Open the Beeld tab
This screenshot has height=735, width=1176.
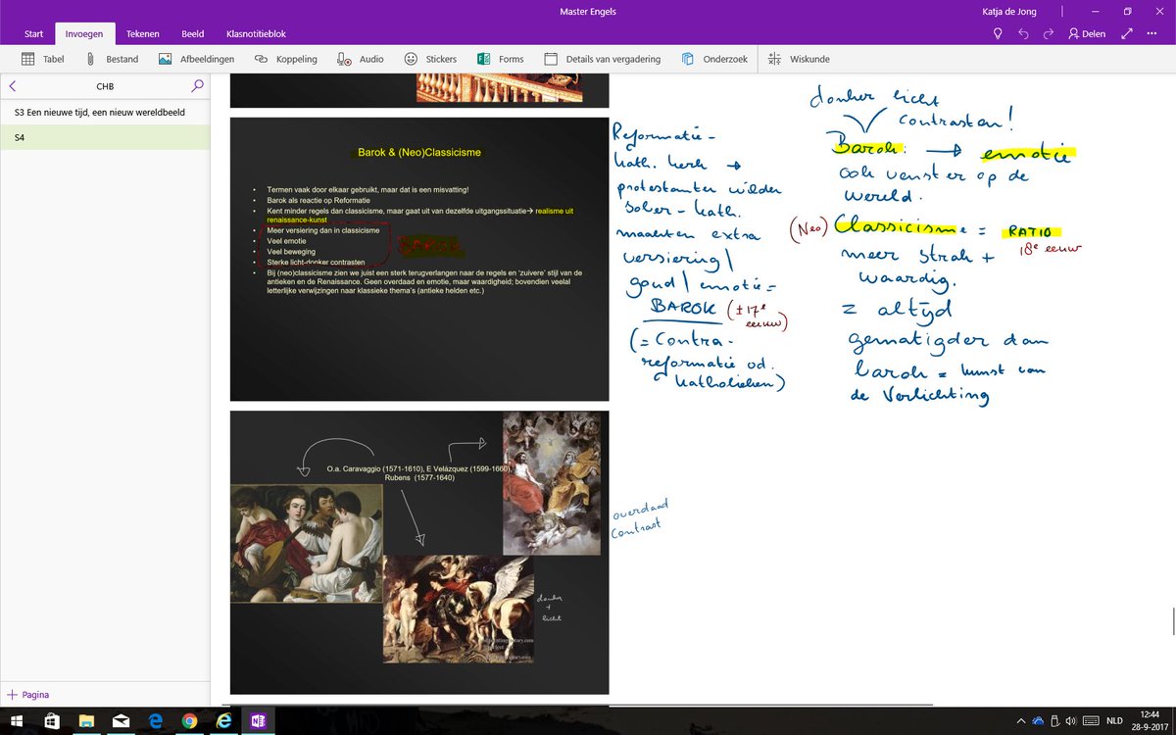[x=193, y=33]
